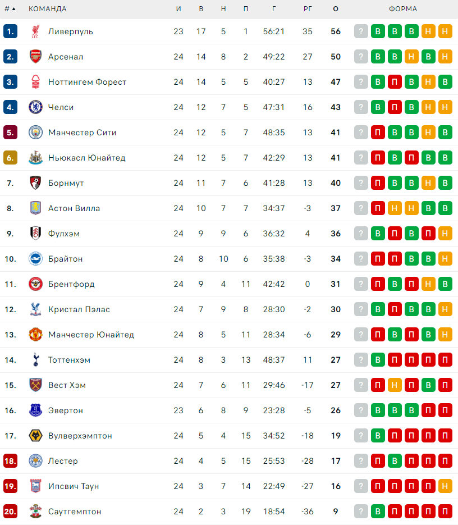
Task: Click Ipswich's orange Н draw form badge
Action: pyautogui.click(x=445, y=486)
